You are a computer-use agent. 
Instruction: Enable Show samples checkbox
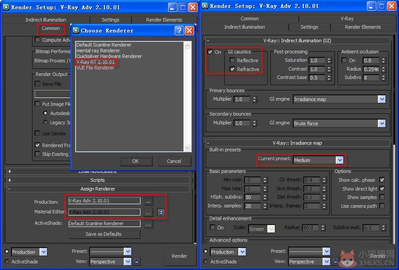click(x=382, y=197)
